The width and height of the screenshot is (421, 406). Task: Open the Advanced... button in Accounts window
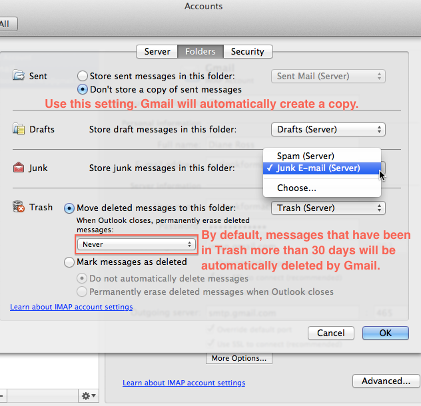tap(386, 381)
